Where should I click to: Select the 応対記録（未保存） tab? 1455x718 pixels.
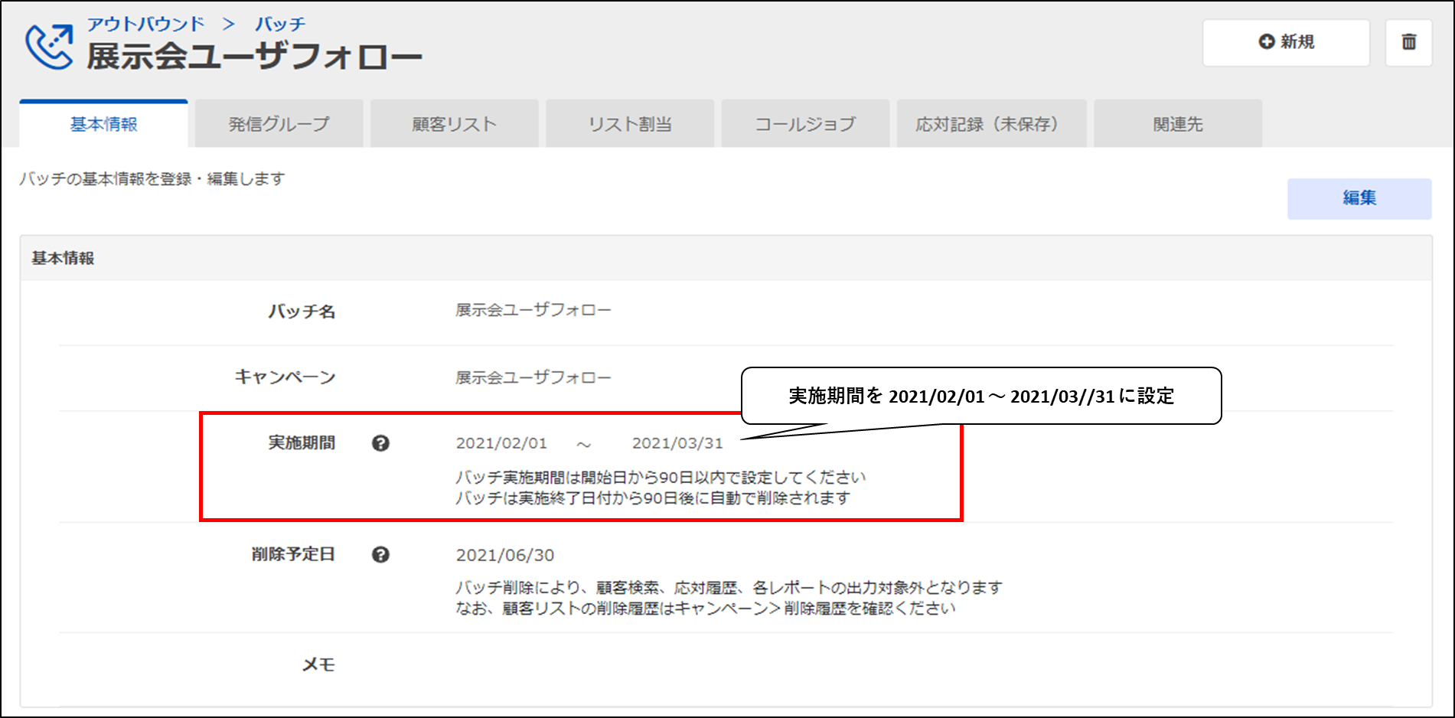[991, 124]
